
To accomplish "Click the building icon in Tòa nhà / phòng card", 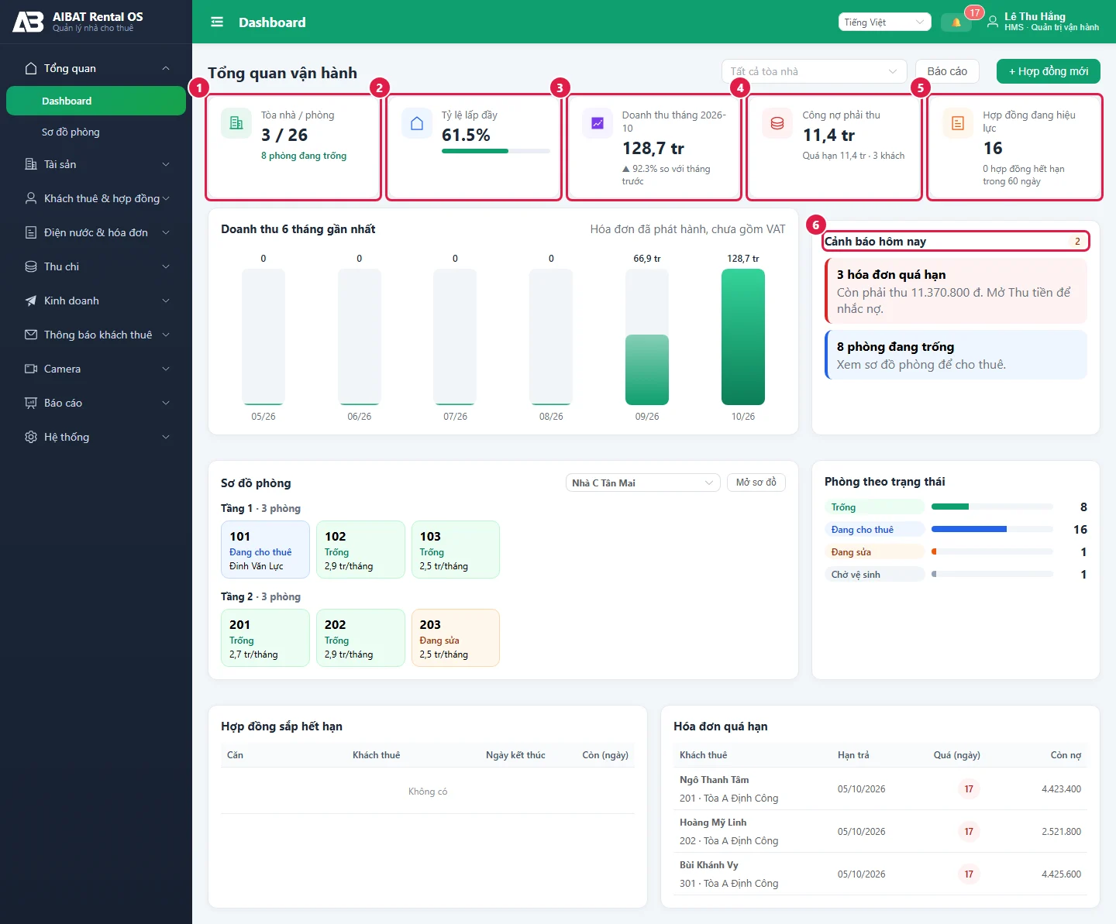I will [x=236, y=123].
